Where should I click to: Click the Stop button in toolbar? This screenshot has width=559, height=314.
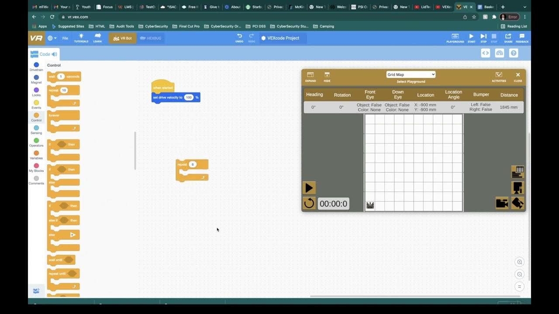[x=494, y=38]
